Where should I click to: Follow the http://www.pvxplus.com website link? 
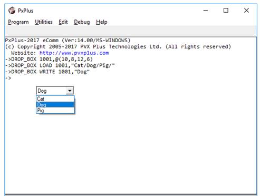click(x=74, y=53)
